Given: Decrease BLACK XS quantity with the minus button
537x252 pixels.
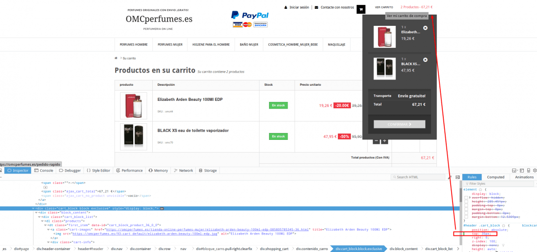Looking at the screenshot, I should click(x=376, y=140).
